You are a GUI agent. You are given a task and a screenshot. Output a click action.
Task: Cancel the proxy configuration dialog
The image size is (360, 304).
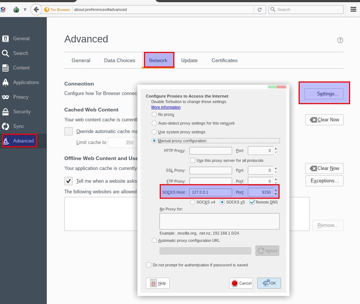point(241,283)
